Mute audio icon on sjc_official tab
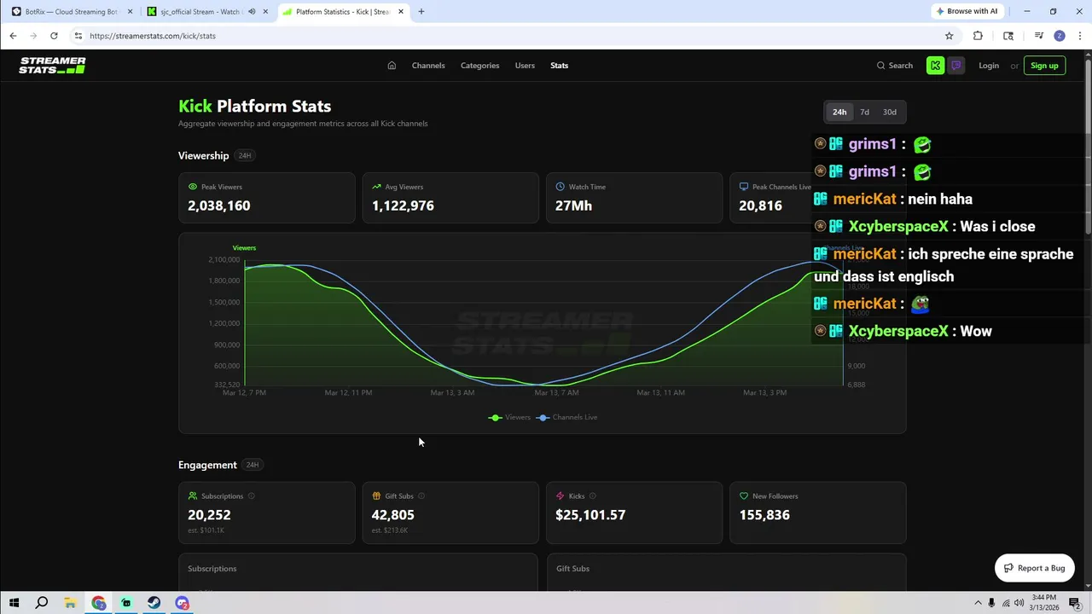 coord(252,12)
